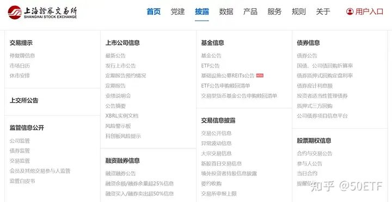This screenshot has width=392, height=202.
Task: Open the 数据 navigation tab
Action: click(x=226, y=11)
